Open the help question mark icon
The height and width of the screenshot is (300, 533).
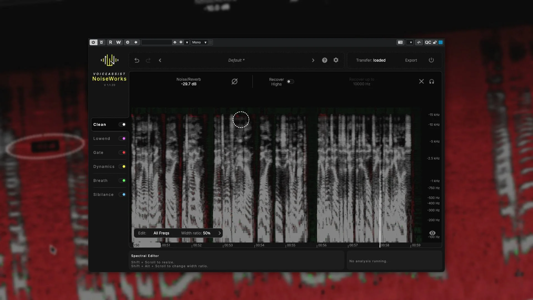point(325,60)
